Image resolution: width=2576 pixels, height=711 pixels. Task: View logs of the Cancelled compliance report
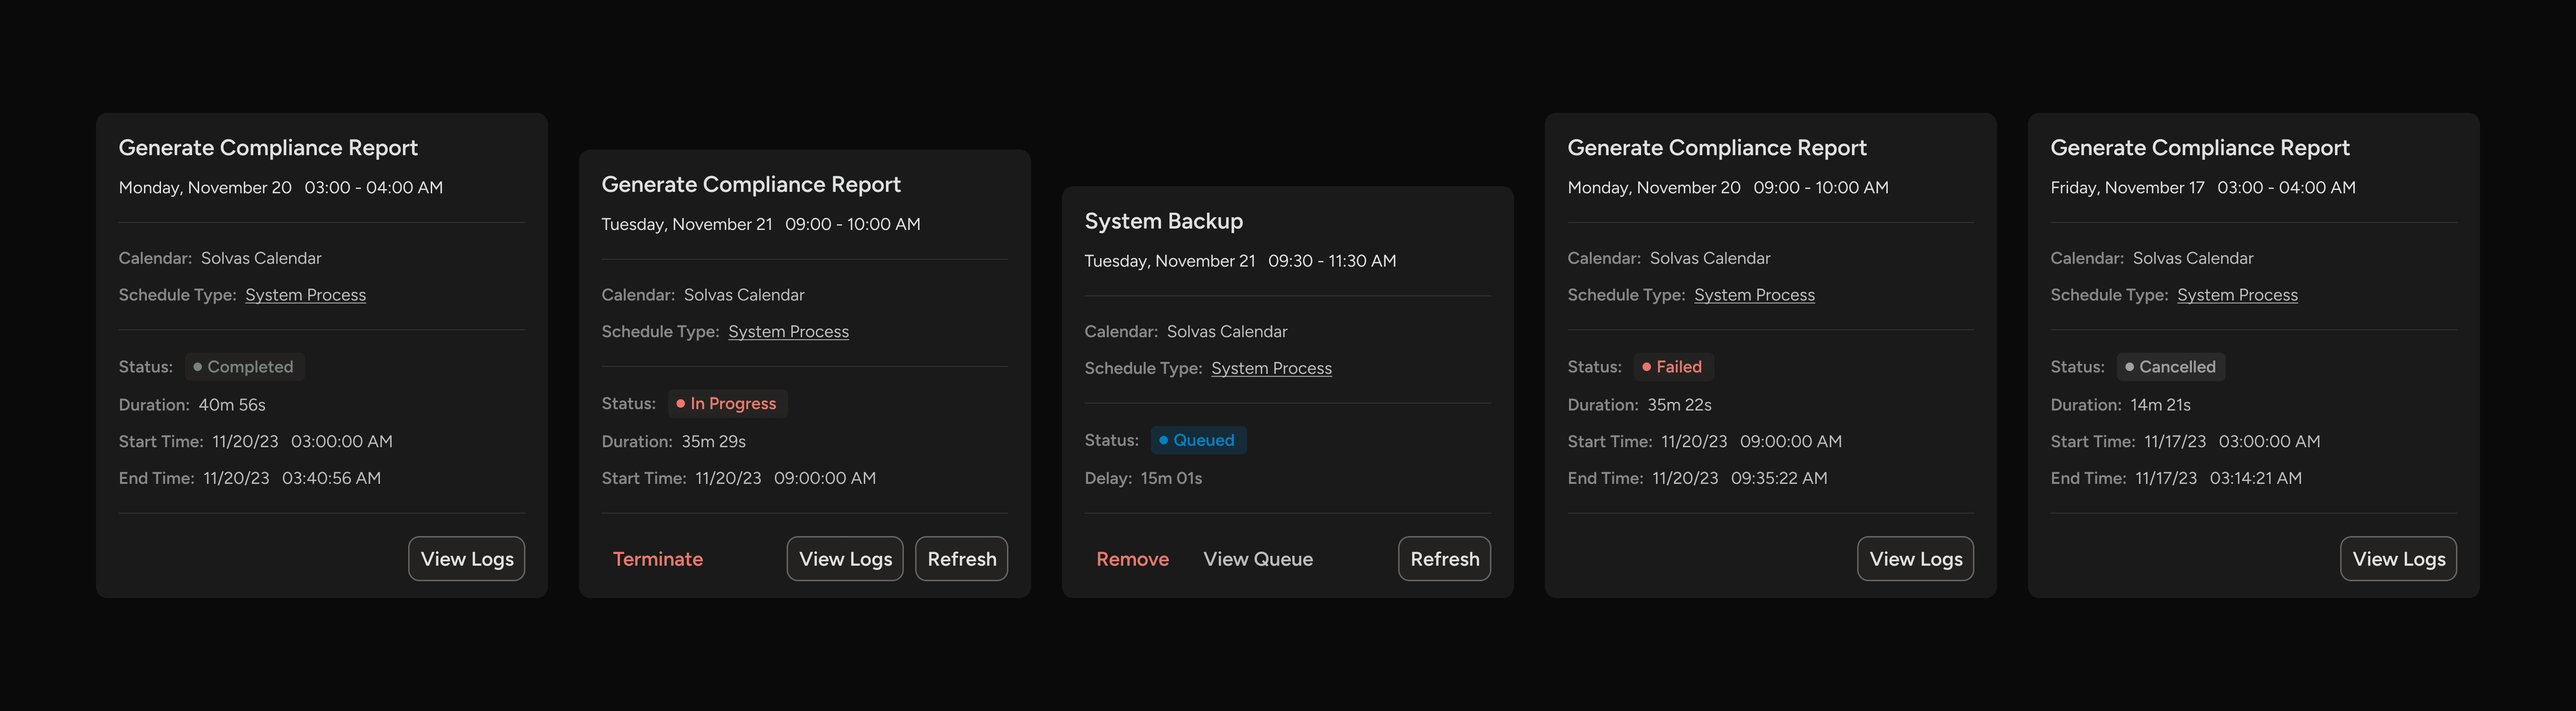[x=2398, y=558]
